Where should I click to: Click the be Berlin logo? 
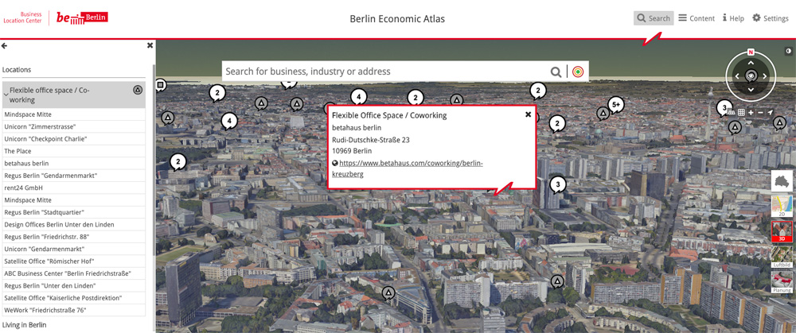82,17
